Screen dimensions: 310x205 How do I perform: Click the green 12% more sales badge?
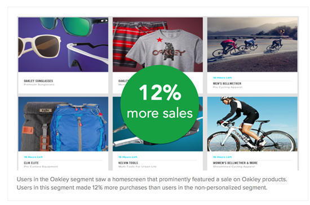click(x=160, y=104)
